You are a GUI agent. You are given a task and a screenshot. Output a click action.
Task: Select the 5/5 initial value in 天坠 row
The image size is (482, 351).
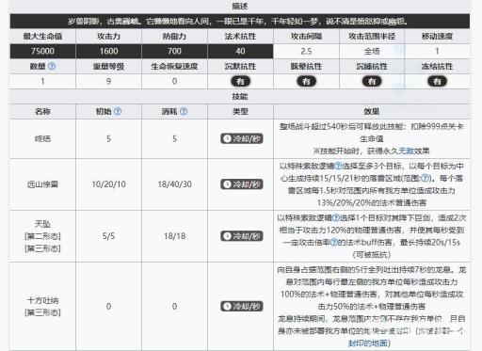tap(108, 236)
